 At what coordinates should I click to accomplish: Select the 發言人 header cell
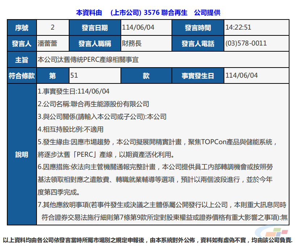22,44
